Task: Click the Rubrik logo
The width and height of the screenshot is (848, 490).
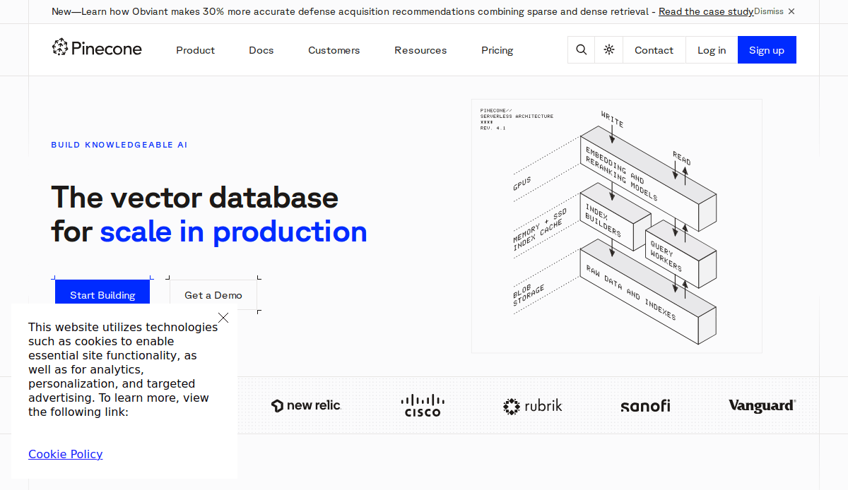Action: (x=533, y=406)
